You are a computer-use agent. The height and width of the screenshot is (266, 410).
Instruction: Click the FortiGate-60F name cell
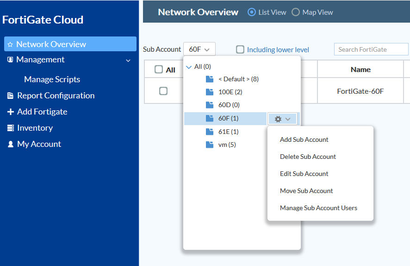(360, 91)
